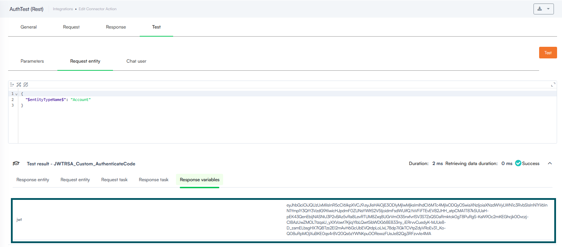Click the Duration 2 ms label
This screenshot has width=562, height=247.
[426, 164]
